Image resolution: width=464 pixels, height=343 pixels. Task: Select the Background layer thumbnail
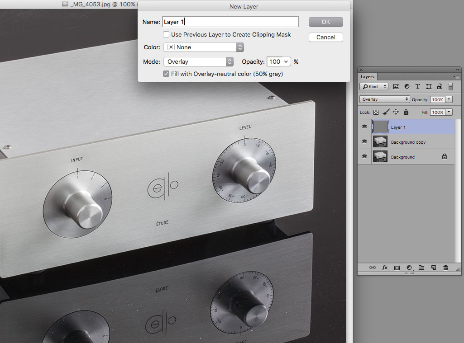coord(380,156)
